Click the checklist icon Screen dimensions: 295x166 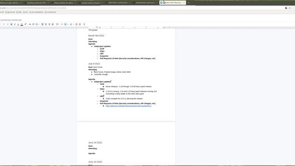[62, 24]
